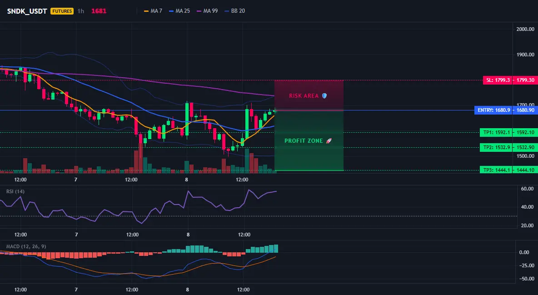The height and width of the screenshot is (295, 538).
Task: Click the TP3: 1444.1 label
Action: (x=497, y=170)
